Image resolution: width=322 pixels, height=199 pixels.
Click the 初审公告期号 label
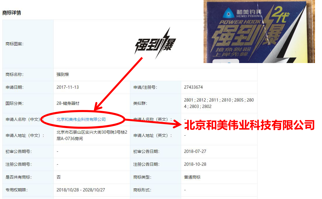pyautogui.click(x=18, y=151)
